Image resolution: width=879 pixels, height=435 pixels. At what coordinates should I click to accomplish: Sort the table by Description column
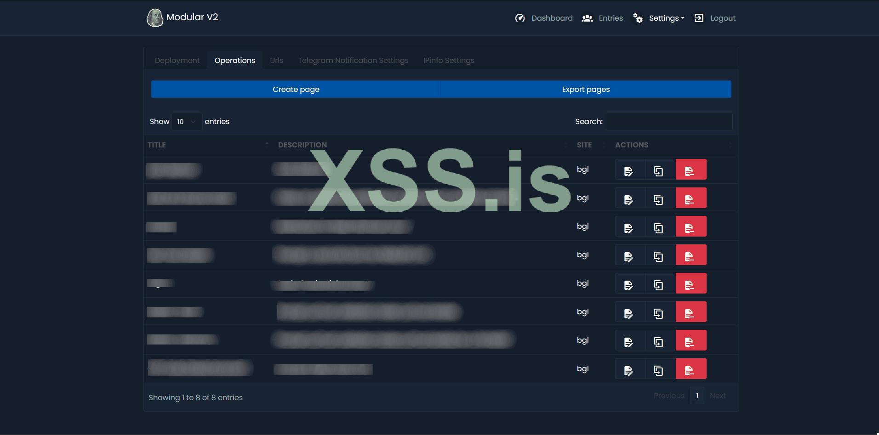(423, 145)
